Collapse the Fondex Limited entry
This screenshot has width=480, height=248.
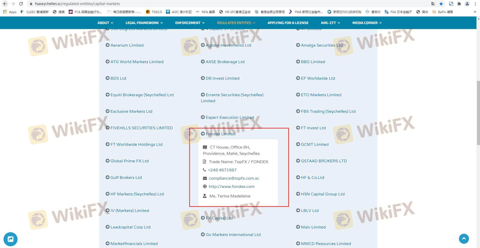click(220, 134)
